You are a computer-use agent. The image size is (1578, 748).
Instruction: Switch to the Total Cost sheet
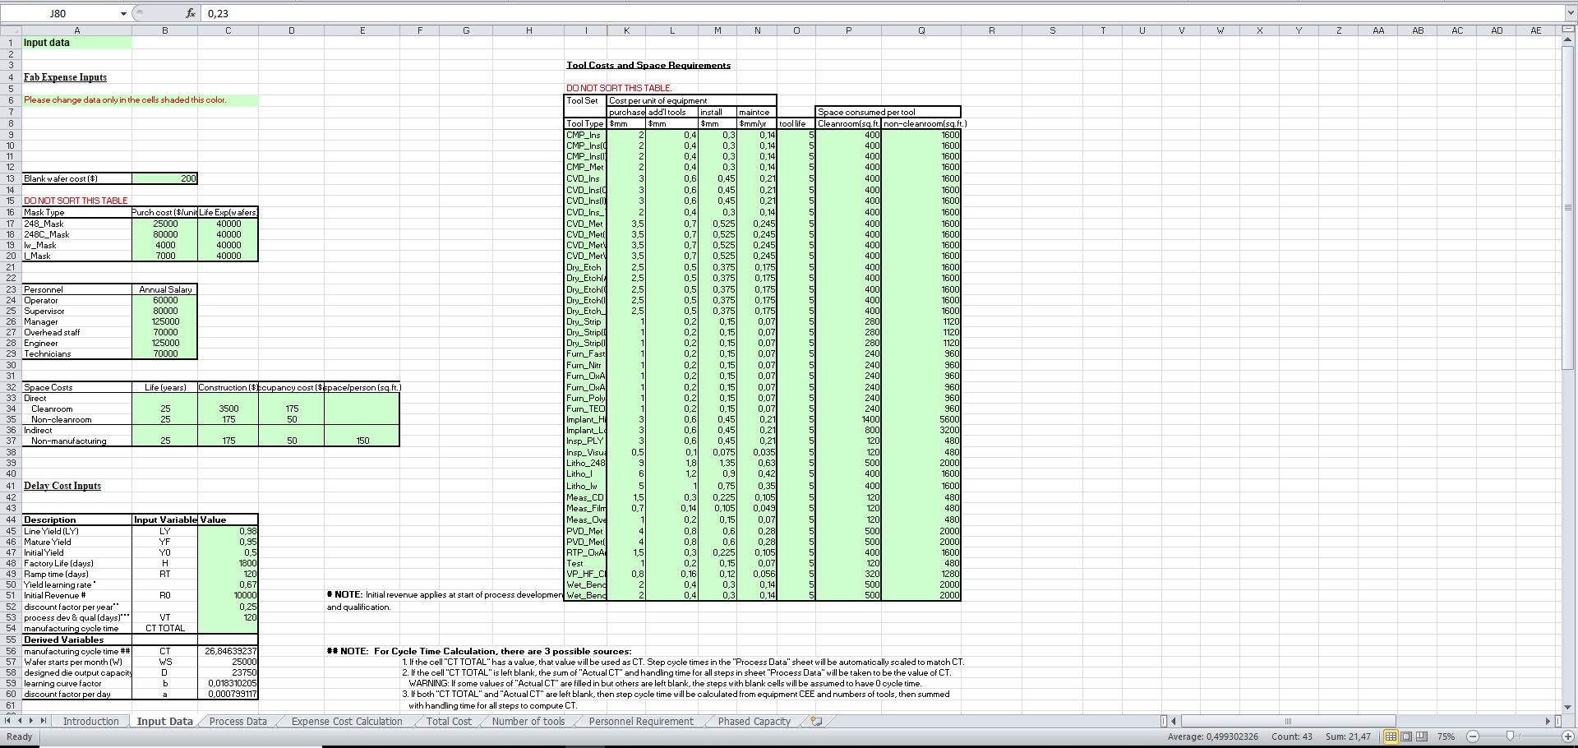pyautogui.click(x=449, y=722)
